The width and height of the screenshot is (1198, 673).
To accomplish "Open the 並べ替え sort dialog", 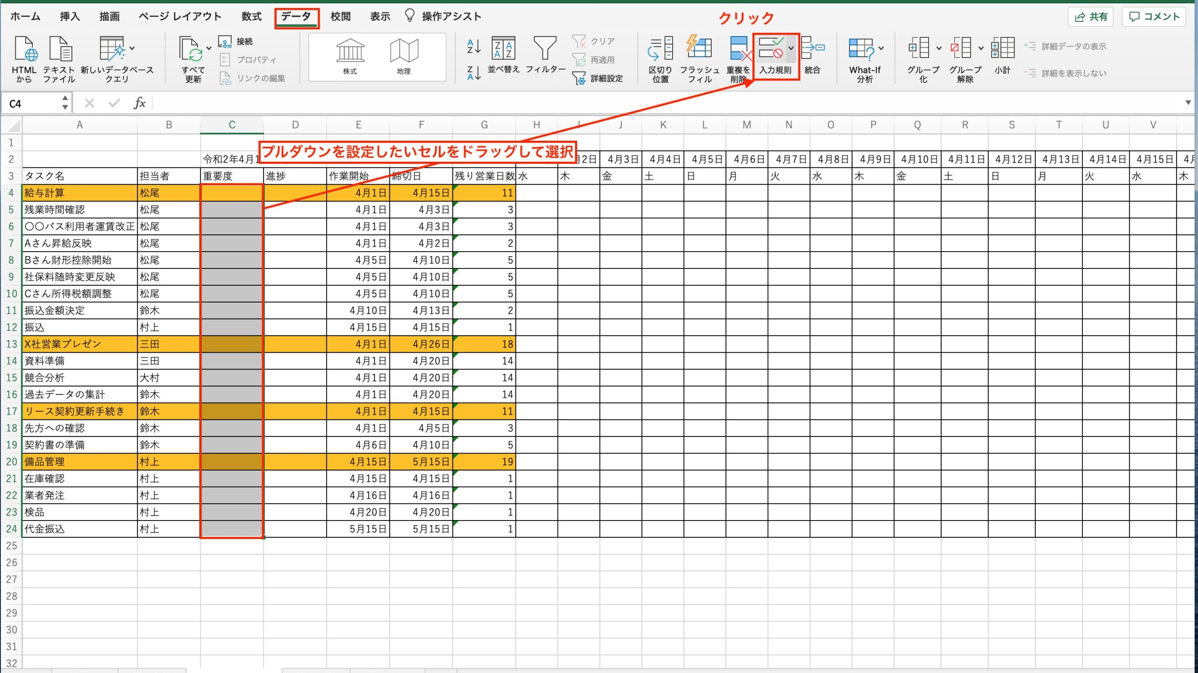I will (x=503, y=55).
